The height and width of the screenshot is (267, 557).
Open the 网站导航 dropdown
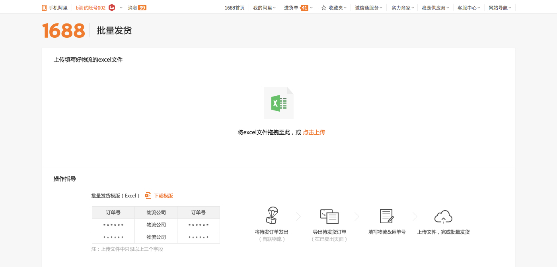point(500,8)
